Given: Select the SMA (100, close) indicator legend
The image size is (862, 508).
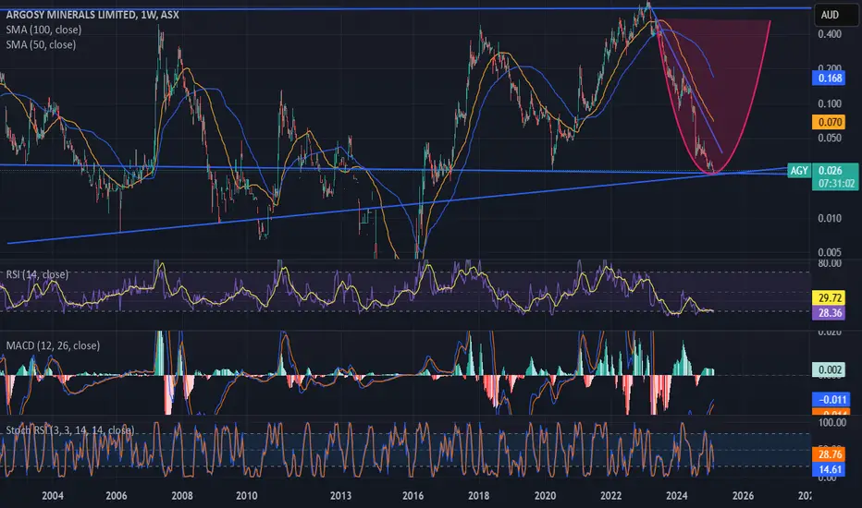Looking at the screenshot, I should coord(43,30).
